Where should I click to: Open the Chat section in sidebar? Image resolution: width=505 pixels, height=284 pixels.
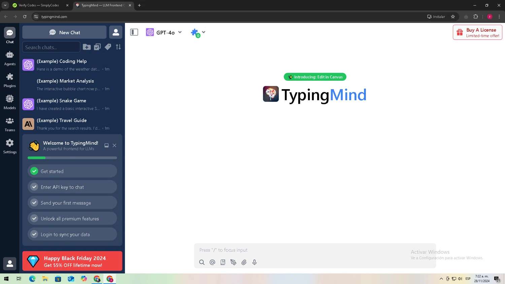tap(10, 36)
